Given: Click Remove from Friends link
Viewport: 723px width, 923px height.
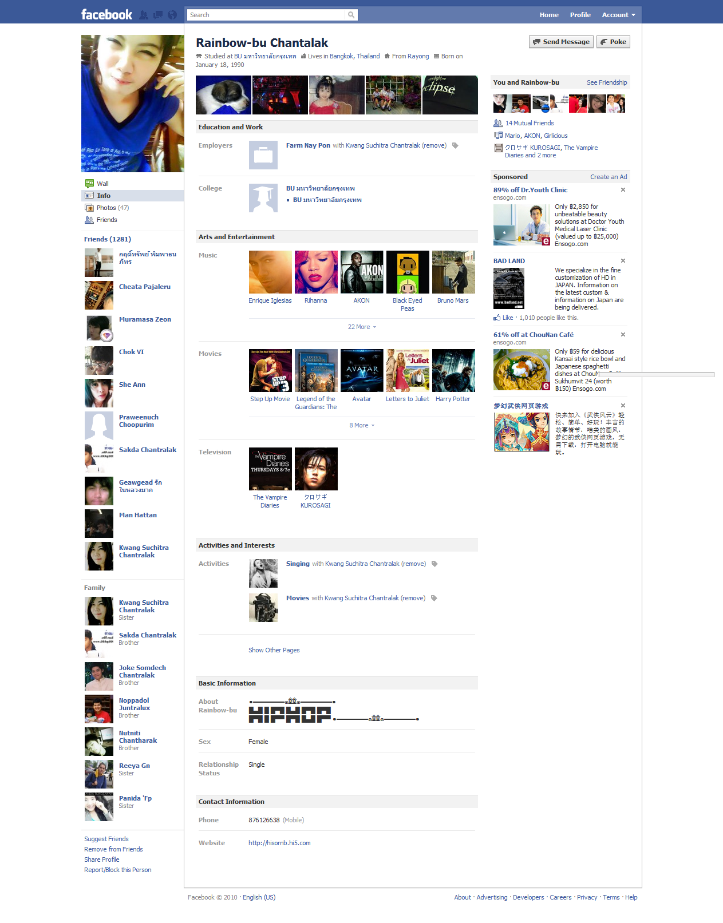Looking at the screenshot, I should pos(113,849).
